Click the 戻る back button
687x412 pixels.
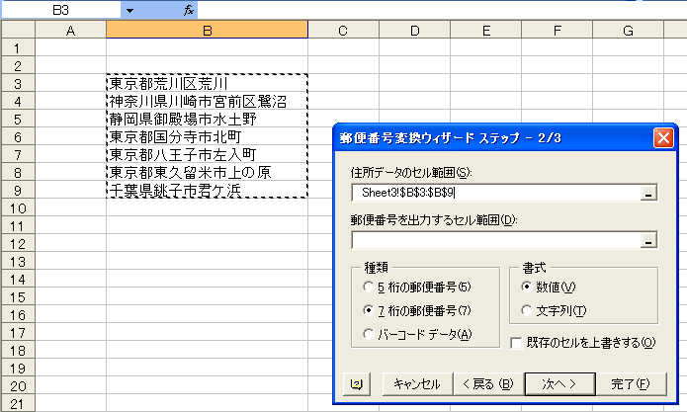[x=484, y=384]
